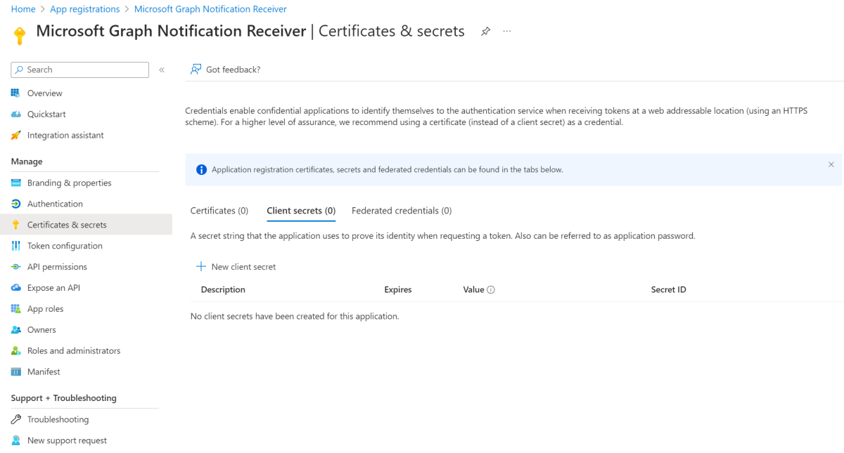Pin the Certificates & secrets blade

tap(485, 31)
